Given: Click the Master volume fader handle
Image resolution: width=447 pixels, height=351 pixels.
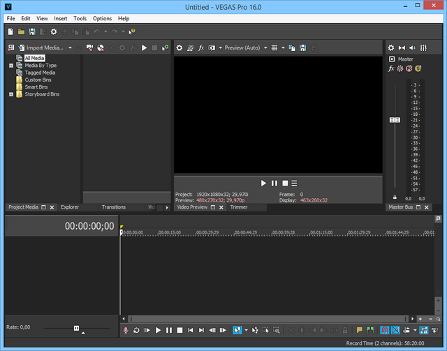Looking at the screenshot, I should [395, 120].
